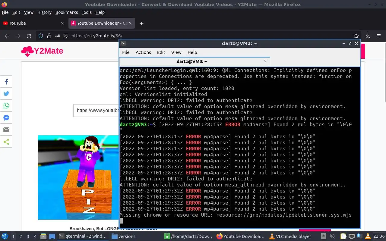
Task: Click the Brookhaven video thumbnail
Action: pos(79,177)
